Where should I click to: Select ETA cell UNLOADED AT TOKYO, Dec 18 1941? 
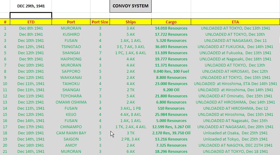pos(235,151)
